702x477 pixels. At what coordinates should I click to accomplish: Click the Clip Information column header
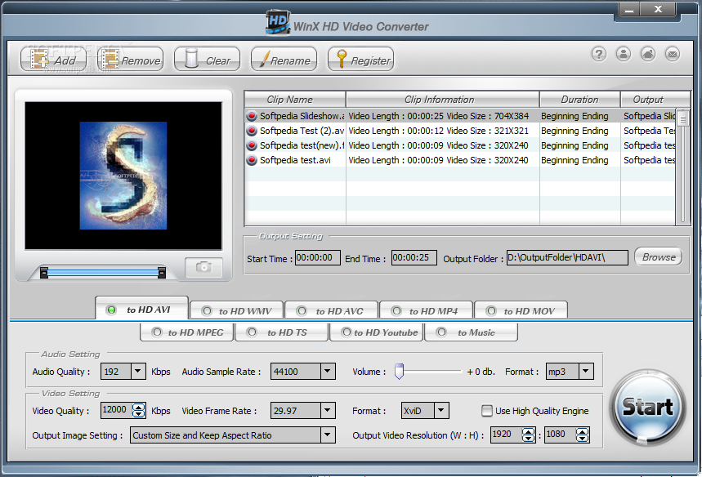[x=443, y=100]
